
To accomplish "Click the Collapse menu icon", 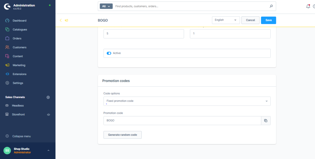I will click(x=7, y=136).
